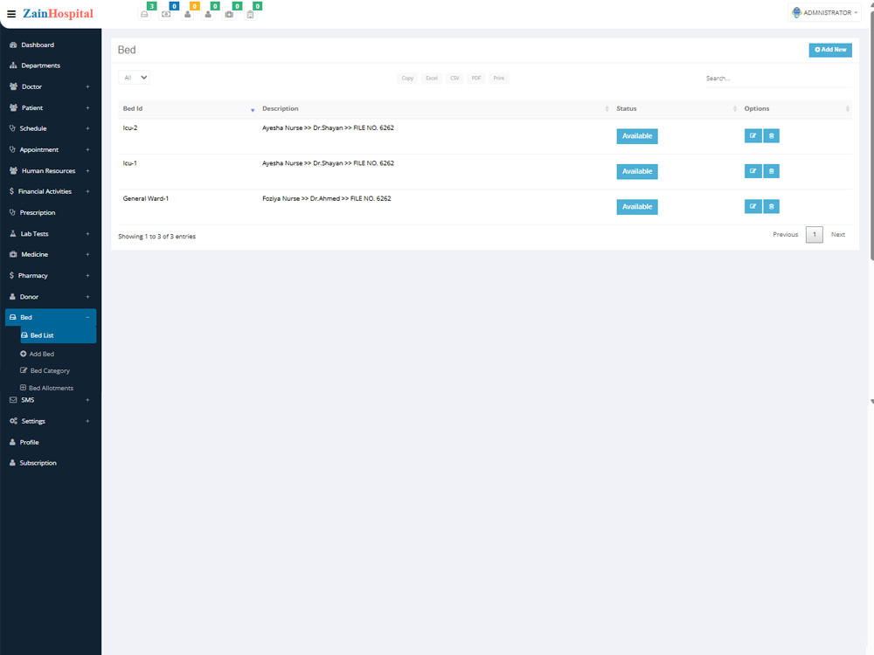The height and width of the screenshot is (655, 874).
Task: Collapse the Bed sidebar menu
Action: click(x=50, y=318)
